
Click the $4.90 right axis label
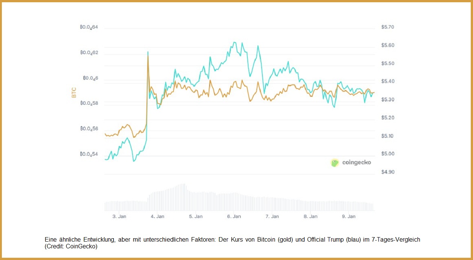387,172
